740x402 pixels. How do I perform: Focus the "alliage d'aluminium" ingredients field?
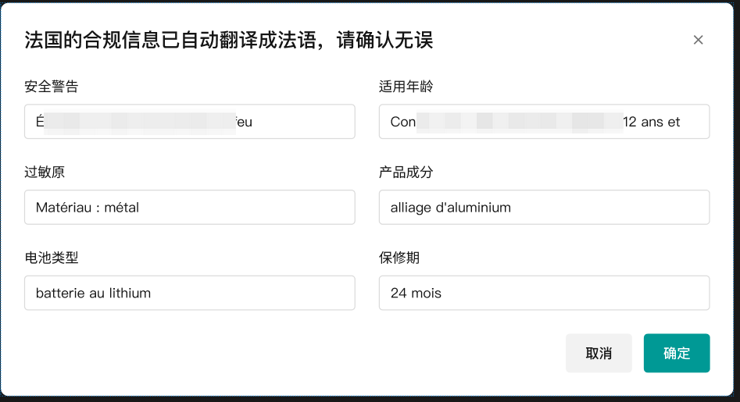544,208
